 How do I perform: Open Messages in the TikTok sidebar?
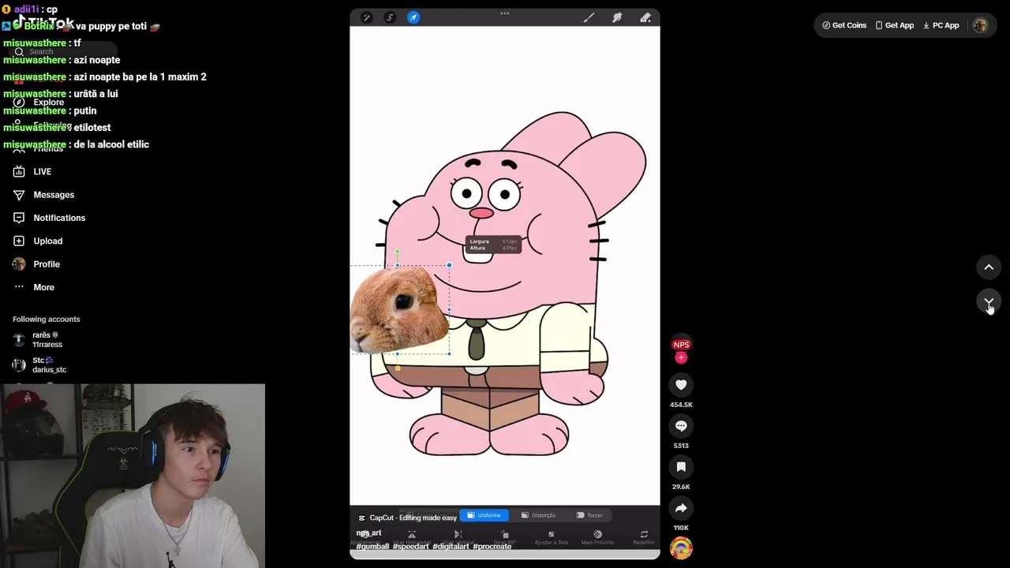(43, 195)
